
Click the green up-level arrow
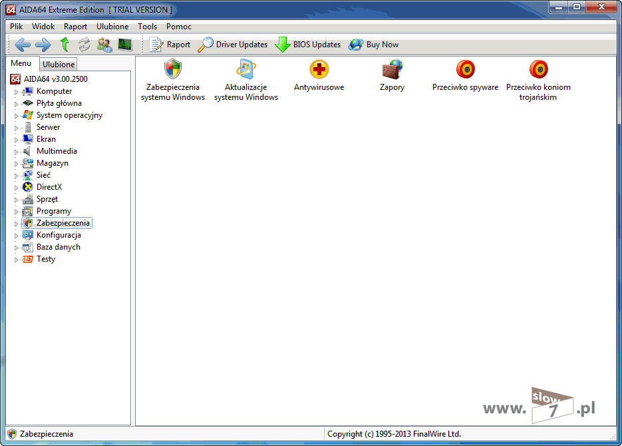pyautogui.click(x=65, y=45)
